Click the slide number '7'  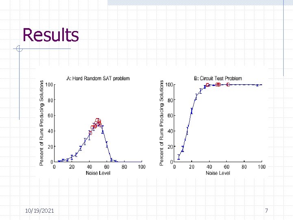(x=267, y=211)
